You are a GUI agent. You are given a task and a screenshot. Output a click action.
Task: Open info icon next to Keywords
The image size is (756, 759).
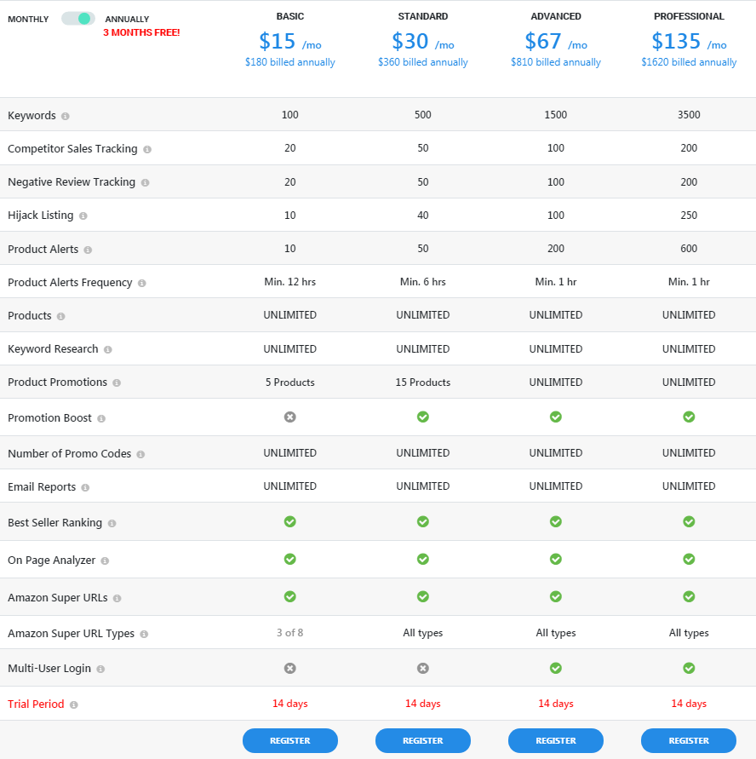(66, 116)
